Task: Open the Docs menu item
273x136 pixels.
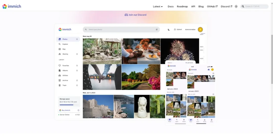Action: [x=171, y=6]
